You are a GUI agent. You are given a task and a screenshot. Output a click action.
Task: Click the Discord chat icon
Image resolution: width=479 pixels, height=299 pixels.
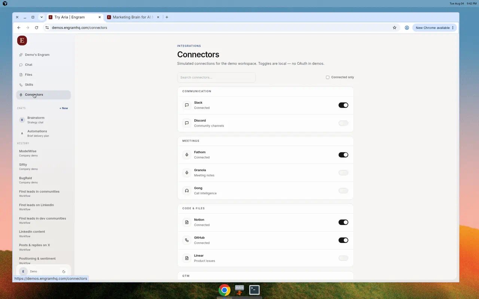(x=187, y=123)
